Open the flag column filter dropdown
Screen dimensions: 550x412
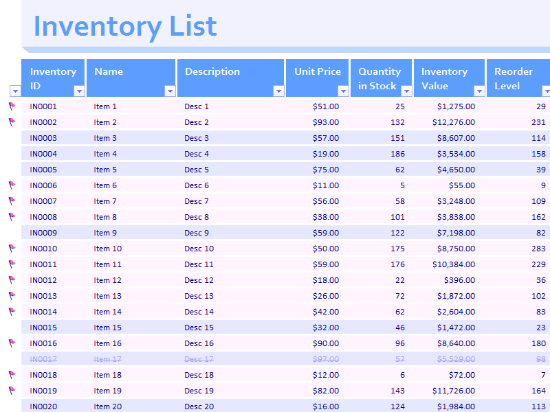[15, 90]
